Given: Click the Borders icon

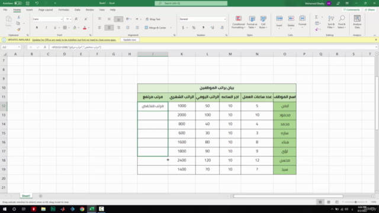Looking at the screenshot, I should tap(65, 28).
